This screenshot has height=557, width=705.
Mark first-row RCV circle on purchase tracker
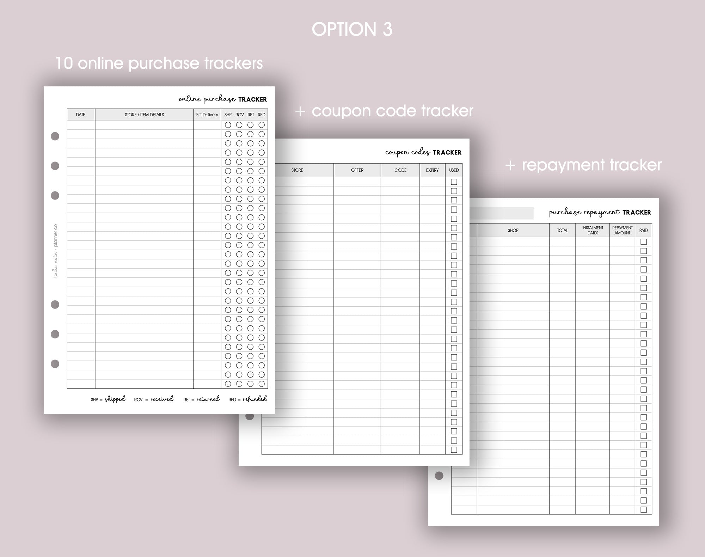click(x=239, y=125)
